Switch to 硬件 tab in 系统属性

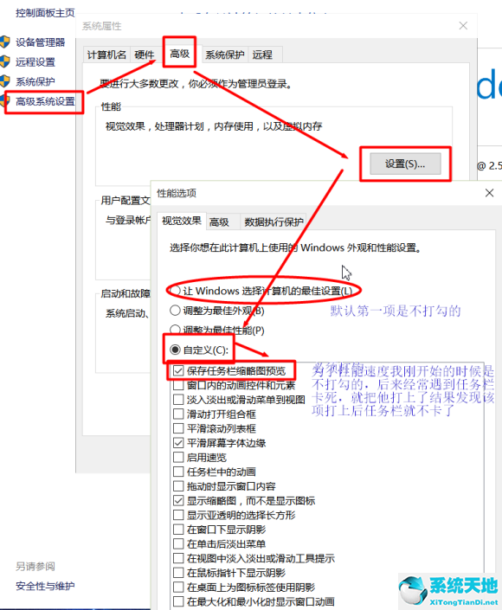[x=144, y=55]
